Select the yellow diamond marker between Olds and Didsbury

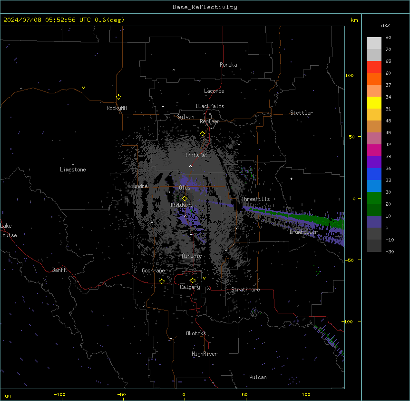point(185,199)
